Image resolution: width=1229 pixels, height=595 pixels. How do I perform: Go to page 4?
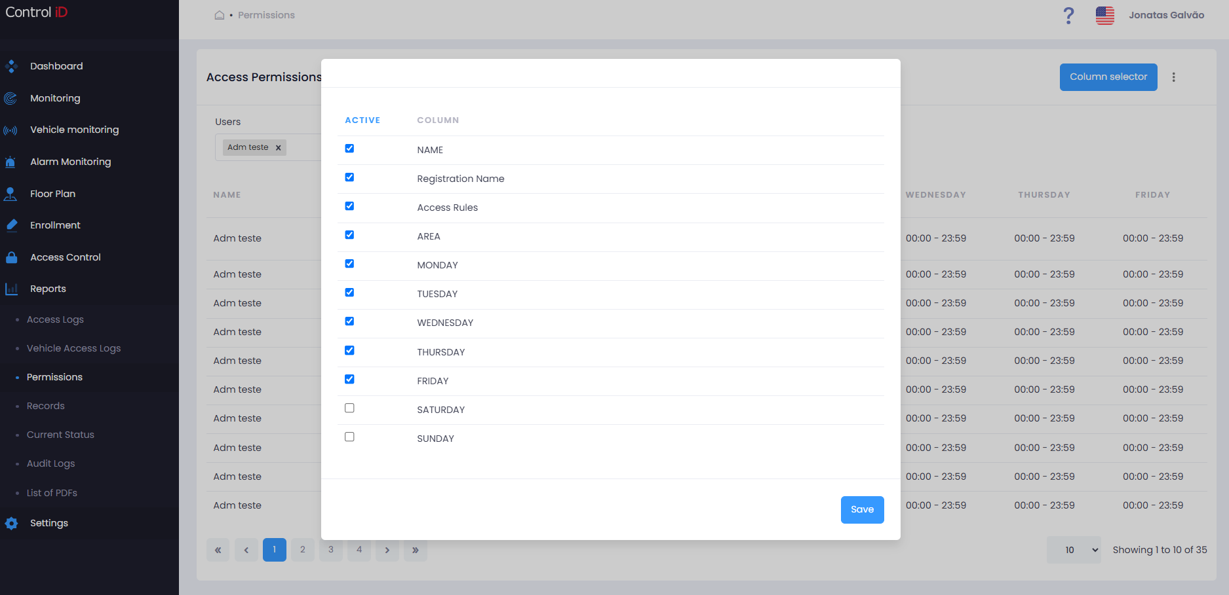click(x=359, y=550)
